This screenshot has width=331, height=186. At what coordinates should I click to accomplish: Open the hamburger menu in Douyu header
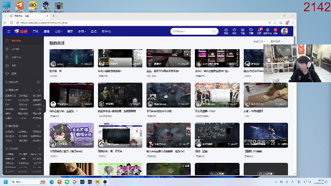coord(9,31)
